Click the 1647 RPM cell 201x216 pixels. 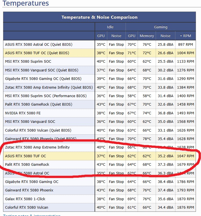pyautogui.click(x=186, y=156)
